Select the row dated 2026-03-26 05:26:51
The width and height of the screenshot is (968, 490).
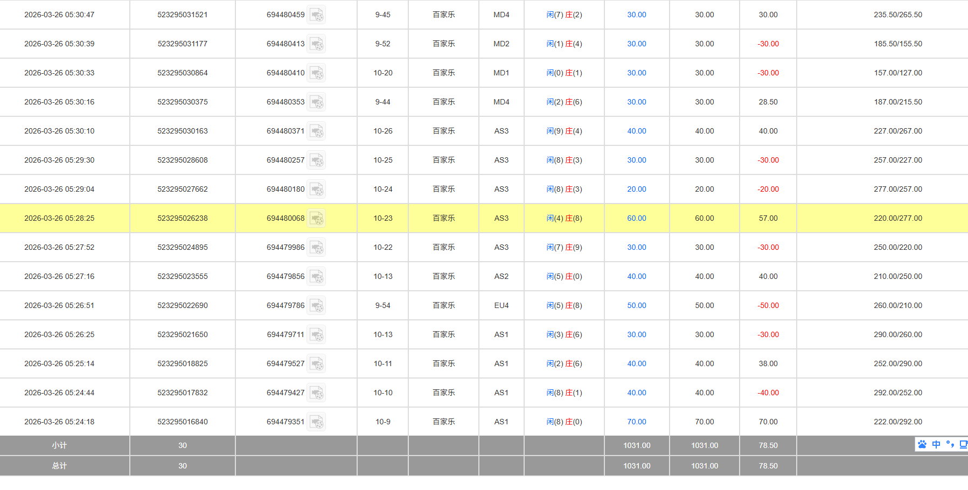59,306
